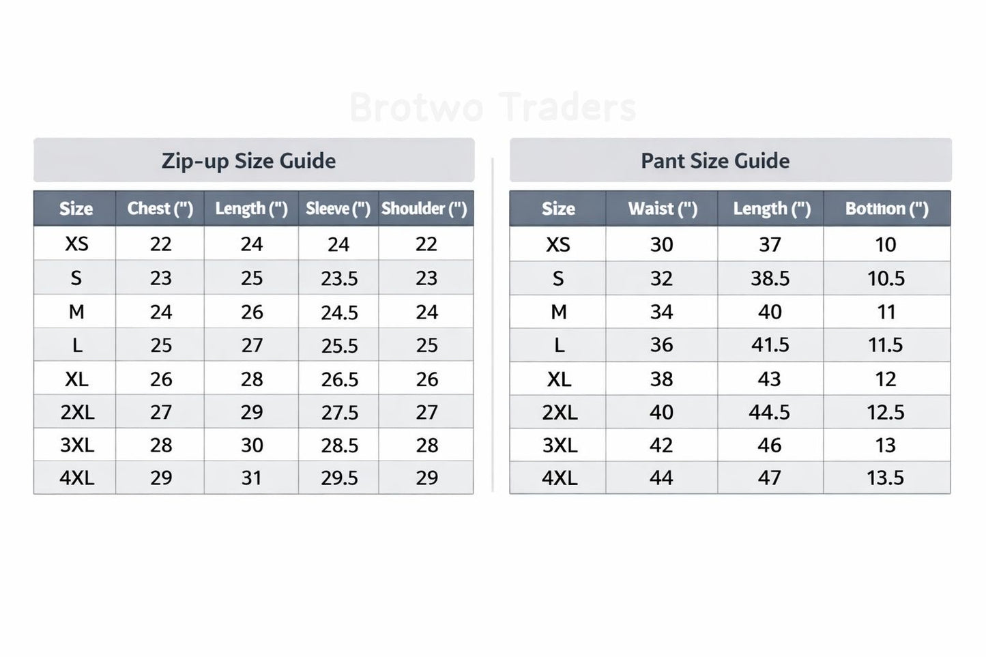Click pant length value 38.5 for size S
The width and height of the screenshot is (986, 657).
click(770, 278)
